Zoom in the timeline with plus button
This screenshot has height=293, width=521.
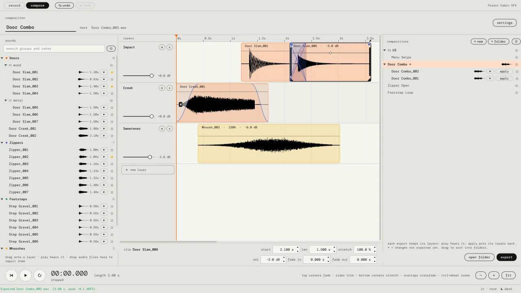point(494,276)
